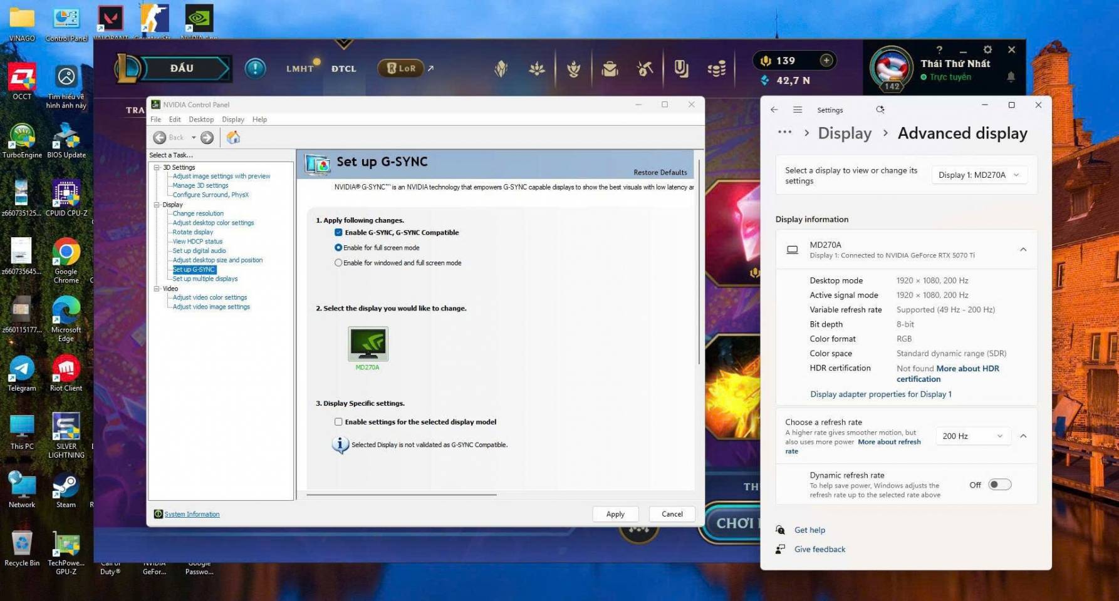The image size is (1119, 601).
Task: Click the Settings back arrow
Action: point(774,110)
